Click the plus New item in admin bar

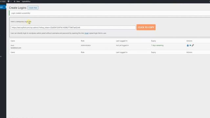pyautogui.click(x=17, y=1)
